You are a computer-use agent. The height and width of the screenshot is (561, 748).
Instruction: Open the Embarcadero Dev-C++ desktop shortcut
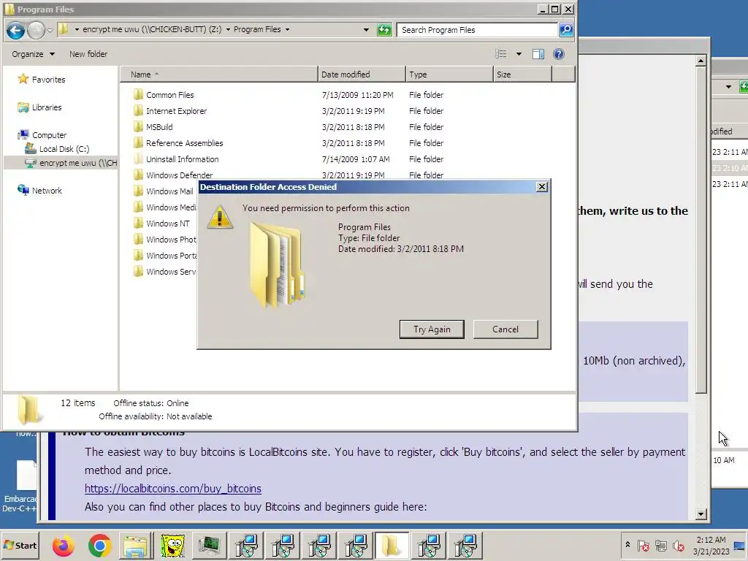[20, 486]
